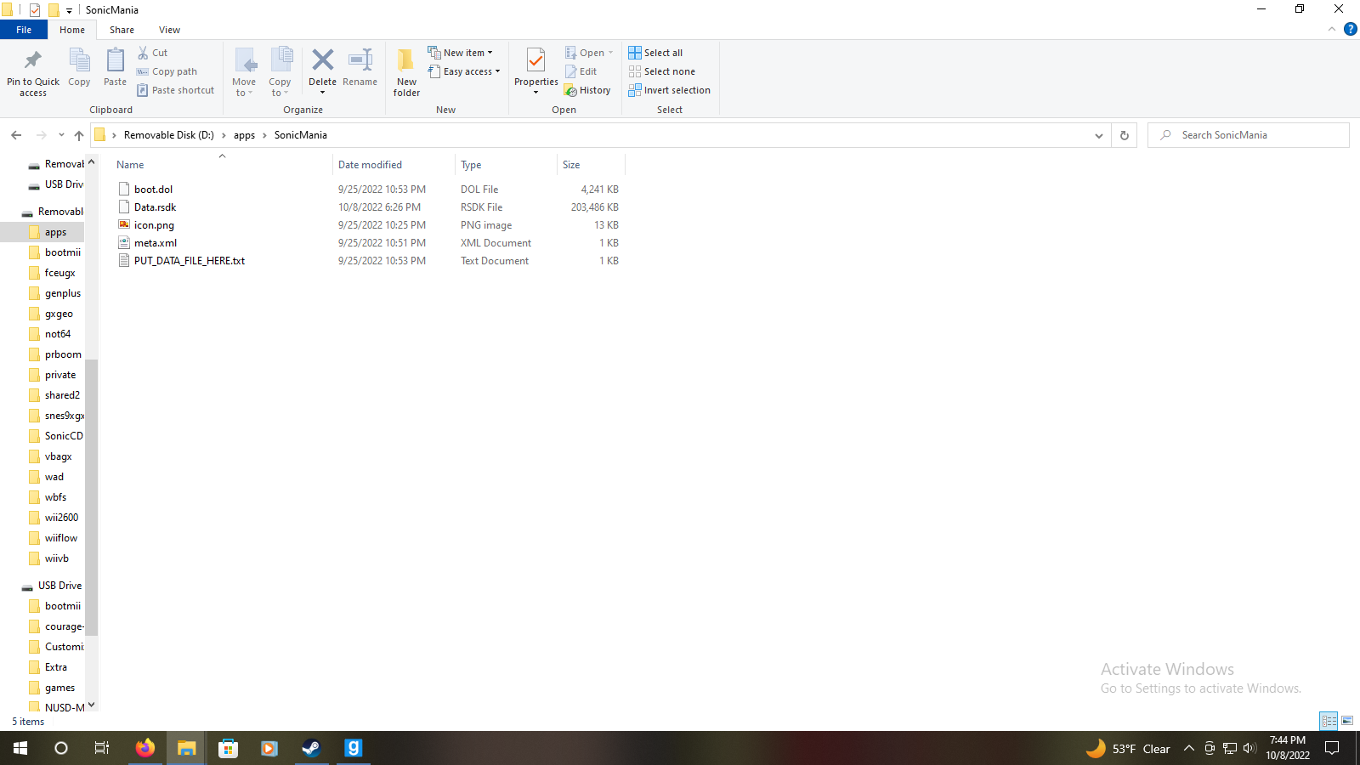Select PUT_DATA_FILE_HERE.txt file

click(190, 261)
